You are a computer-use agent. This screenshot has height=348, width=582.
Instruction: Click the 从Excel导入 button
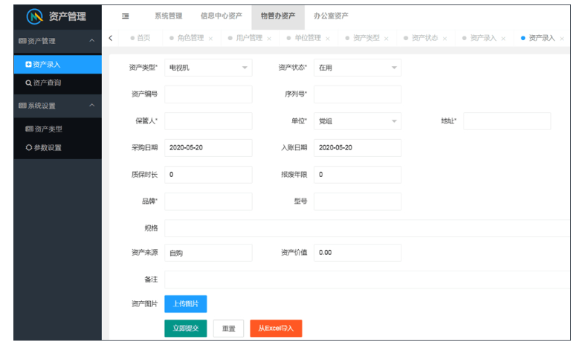tap(276, 328)
